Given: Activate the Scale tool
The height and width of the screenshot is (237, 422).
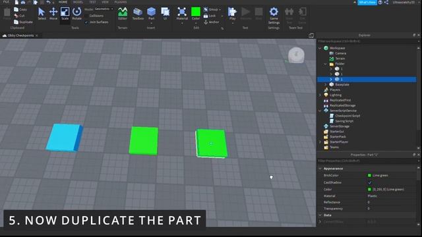Looking at the screenshot, I should (x=65, y=14).
